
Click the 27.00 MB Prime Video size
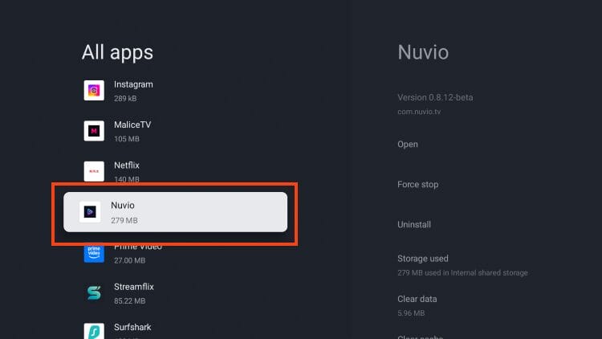[x=130, y=260]
